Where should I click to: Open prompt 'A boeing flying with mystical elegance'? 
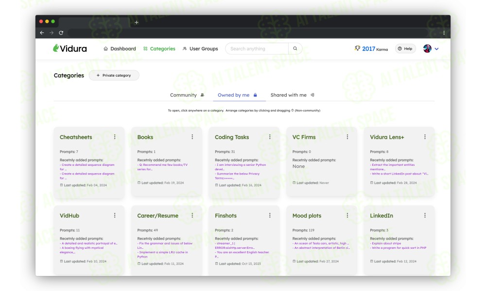click(x=82, y=250)
